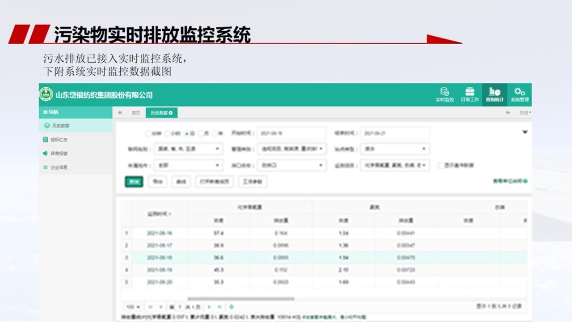Close the 历史数据 tab via its x icon
Screen dimensions: 572x322
click(x=171, y=113)
